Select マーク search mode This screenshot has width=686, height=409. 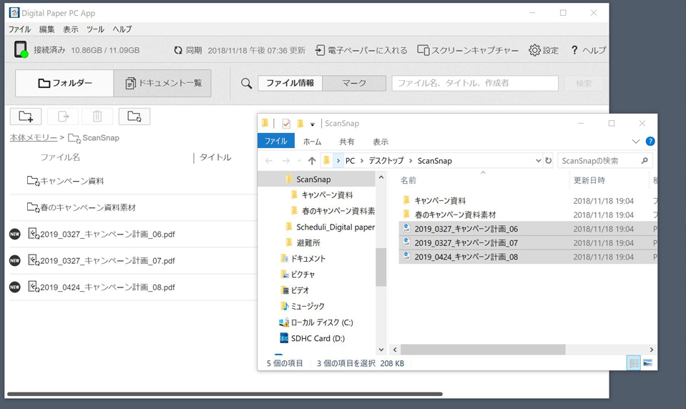pyautogui.click(x=354, y=83)
